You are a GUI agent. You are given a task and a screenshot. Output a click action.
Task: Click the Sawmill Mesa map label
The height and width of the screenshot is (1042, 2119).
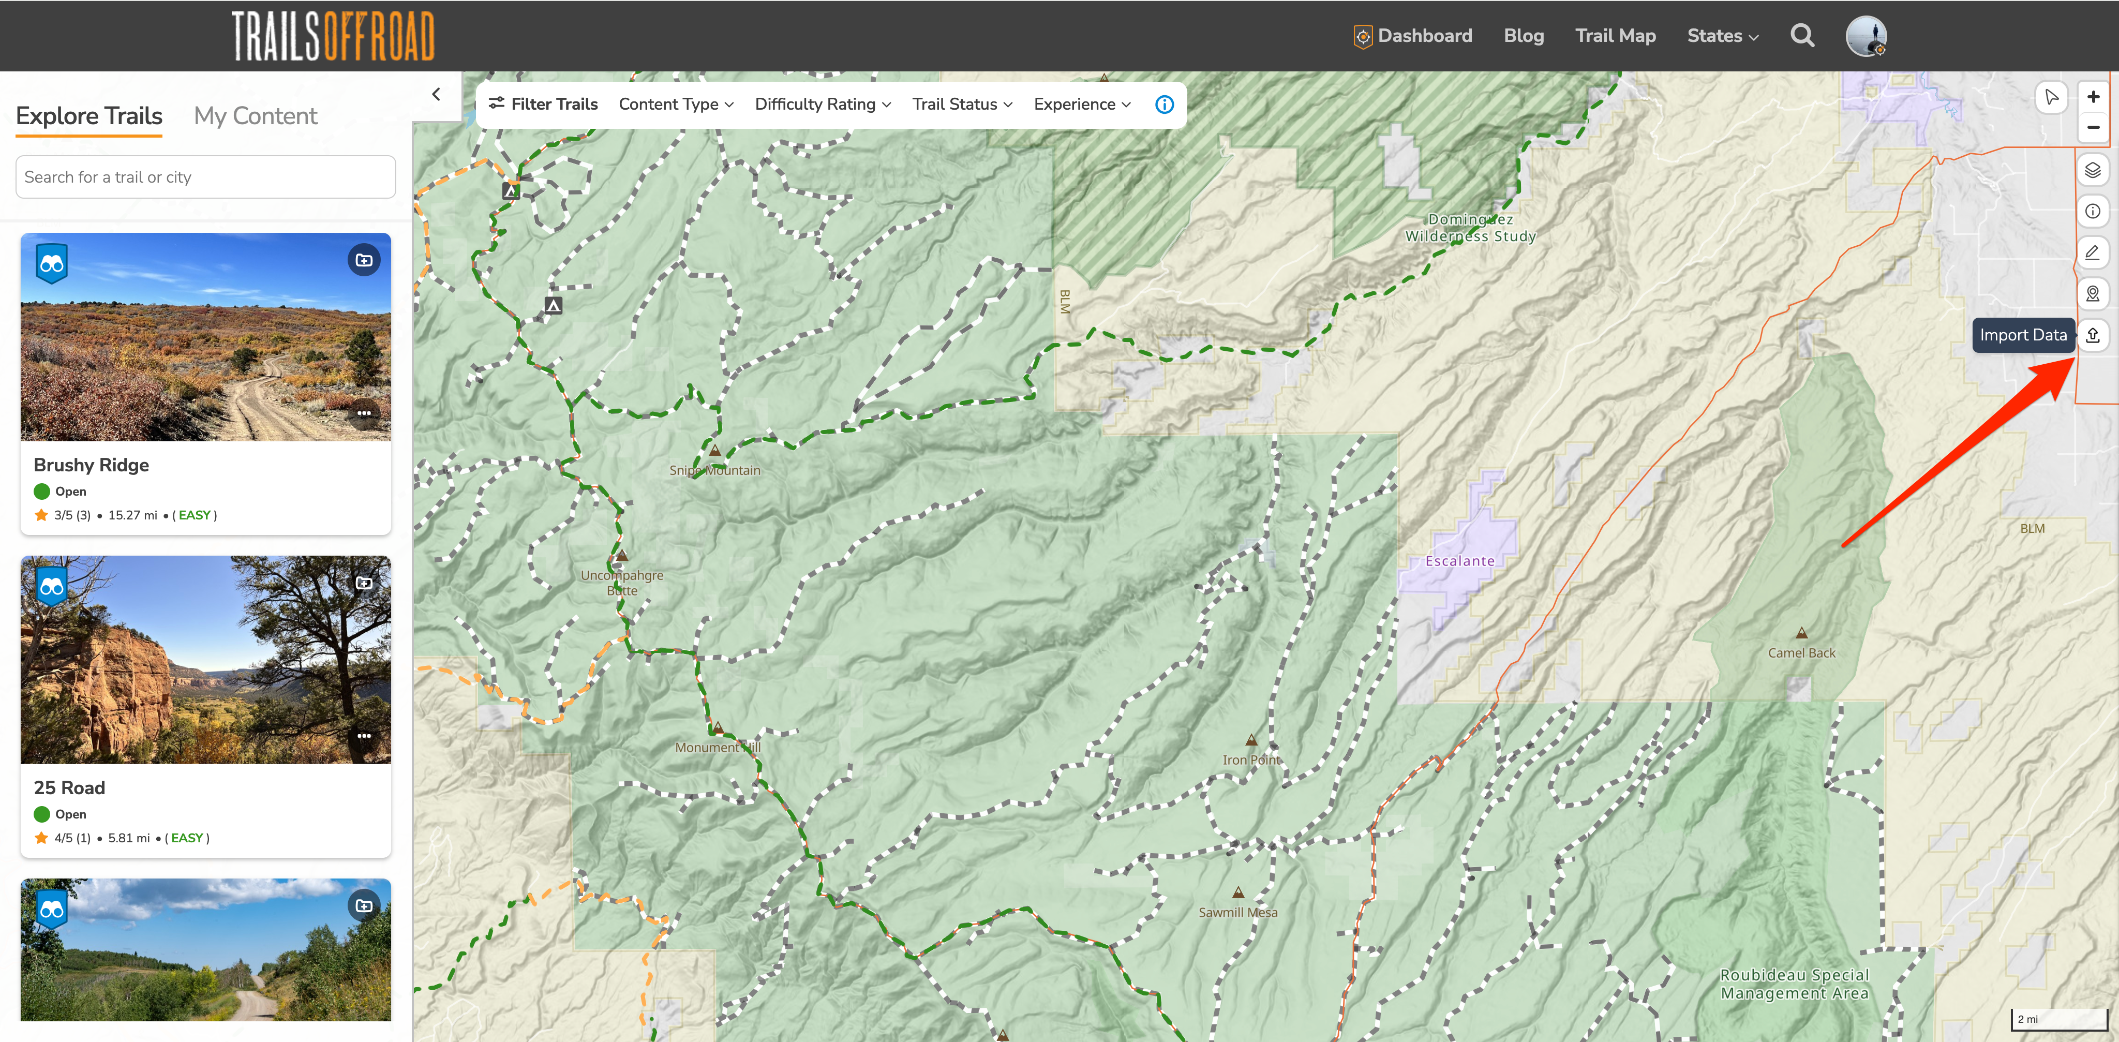(x=1238, y=913)
